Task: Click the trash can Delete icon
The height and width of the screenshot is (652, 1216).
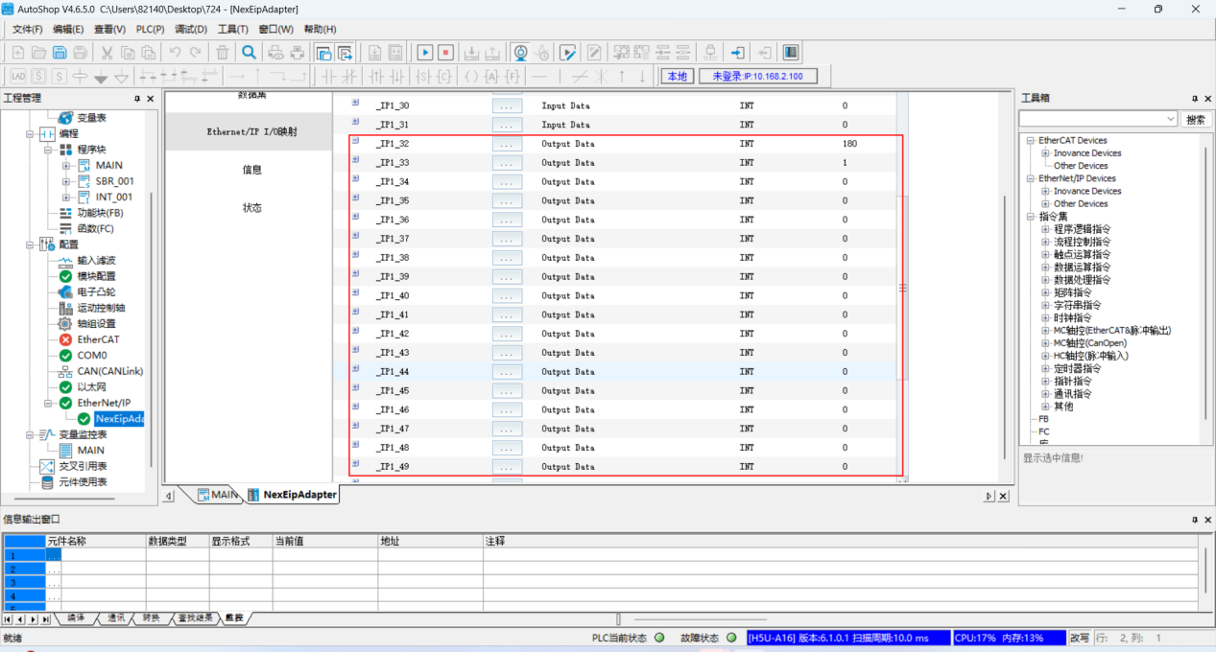Action: coord(223,53)
